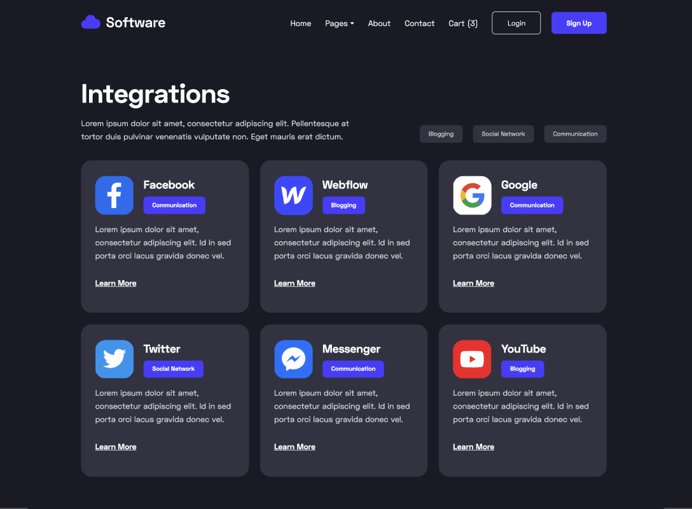The width and height of the screenshot is (692, 509).
Task: Open the Communication tag under Messenger
Action: point(353,368)
